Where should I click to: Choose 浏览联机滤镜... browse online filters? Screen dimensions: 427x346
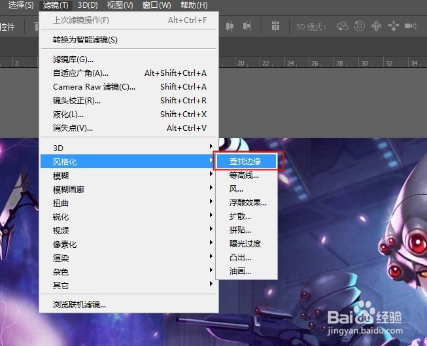(129, 304)
